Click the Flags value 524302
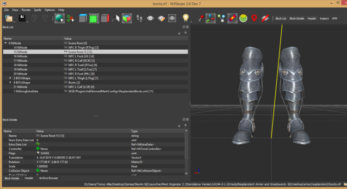The height and width of the screenshot is (189, 347). 45,153
